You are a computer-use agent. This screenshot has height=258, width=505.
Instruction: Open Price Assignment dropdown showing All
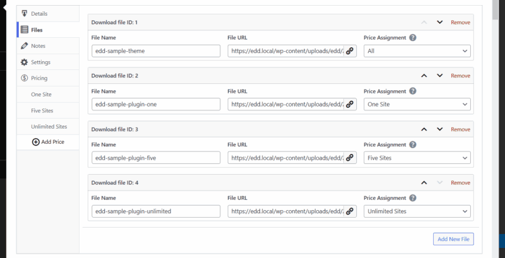click(417, 51)
